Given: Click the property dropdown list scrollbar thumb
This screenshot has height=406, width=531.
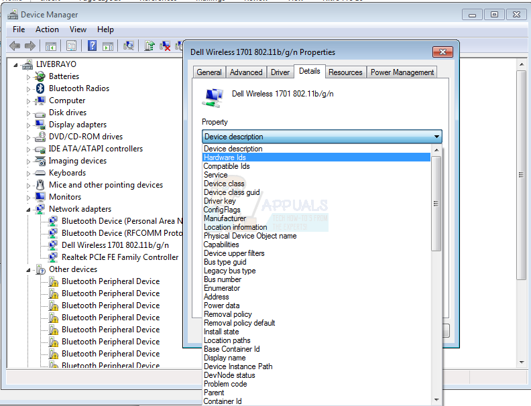Looking at the screenshot, I should 436,204.
